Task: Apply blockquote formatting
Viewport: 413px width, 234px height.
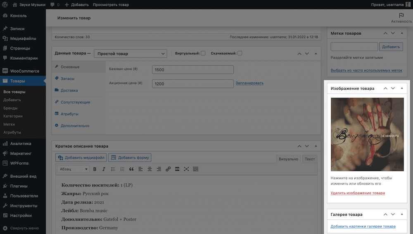Action: (131, 169)
